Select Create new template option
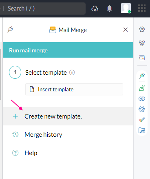Viewport: 150px width, 179px height. 68,116
